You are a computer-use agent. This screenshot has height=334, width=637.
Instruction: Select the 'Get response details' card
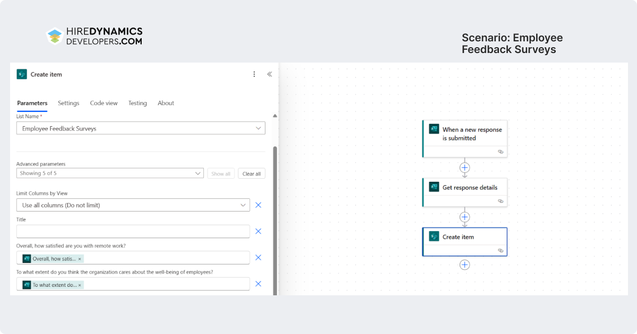464,192
